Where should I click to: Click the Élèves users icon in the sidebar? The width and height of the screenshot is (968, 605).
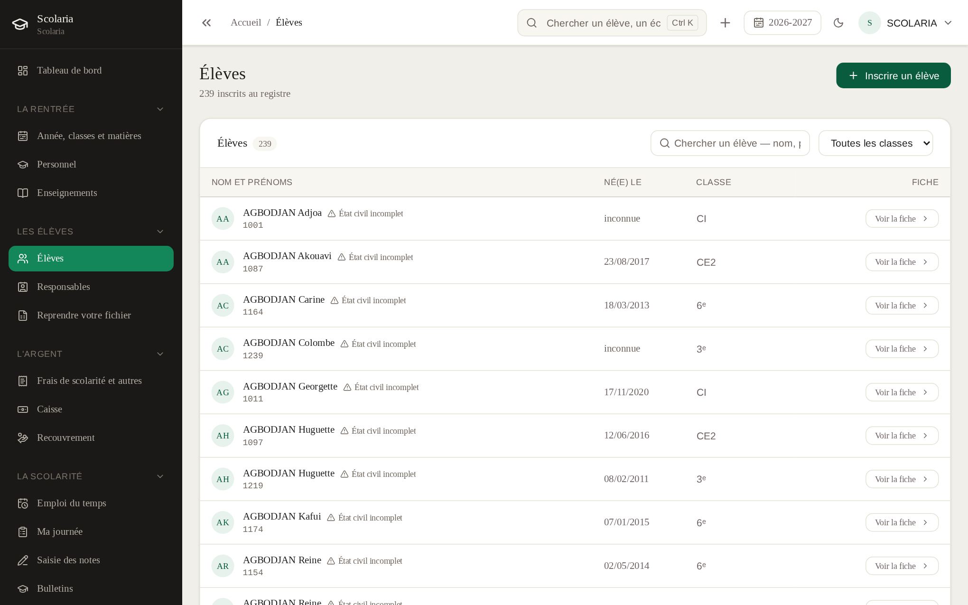23,259
